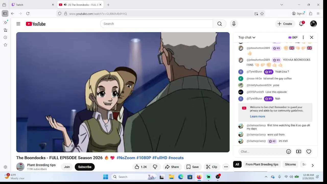Go back to previous page

click(x=13, y=14)
